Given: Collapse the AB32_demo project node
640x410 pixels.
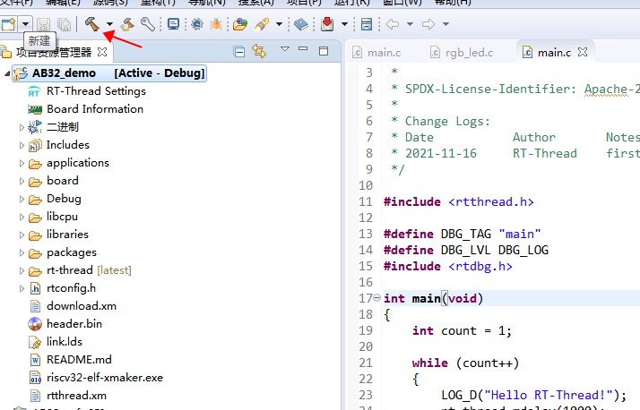Looking at the screenshot, I should 7,73.
